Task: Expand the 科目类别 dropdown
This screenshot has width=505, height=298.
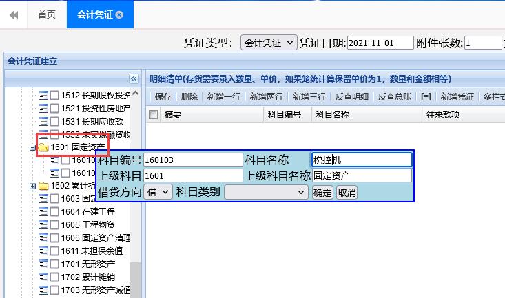Action: [x=266, y=192]
